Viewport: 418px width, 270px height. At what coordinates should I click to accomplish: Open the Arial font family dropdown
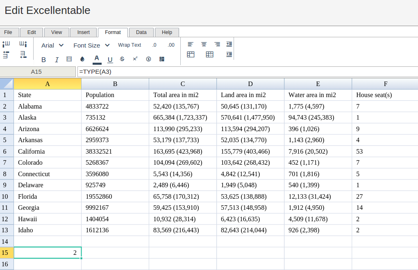click(x=52, y=45)
